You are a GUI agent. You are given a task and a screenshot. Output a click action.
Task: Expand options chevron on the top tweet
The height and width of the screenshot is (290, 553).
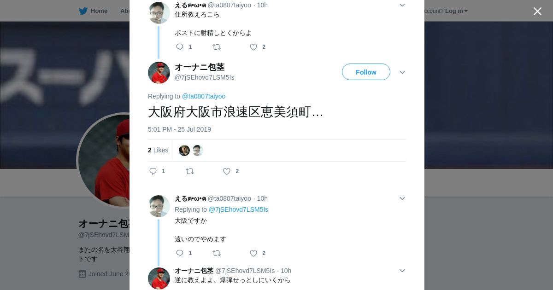point(402,5)
